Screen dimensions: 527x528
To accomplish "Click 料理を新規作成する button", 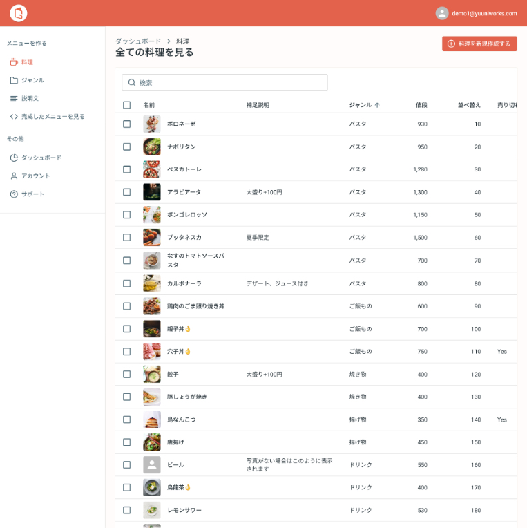I will point(479,44).
